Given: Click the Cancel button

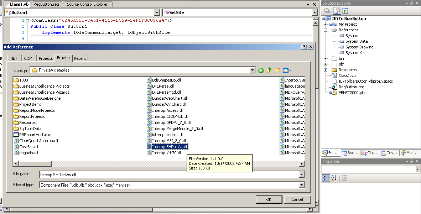Looking at the screenshot, I should 297,199.
